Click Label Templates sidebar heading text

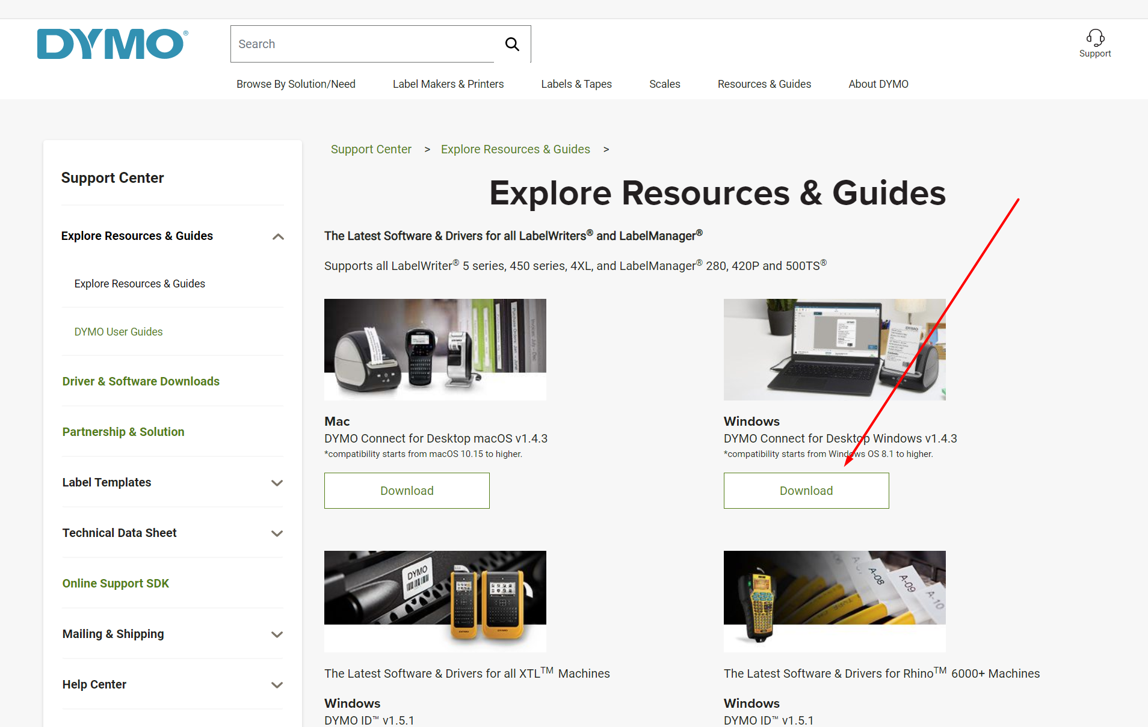[106, 482]
